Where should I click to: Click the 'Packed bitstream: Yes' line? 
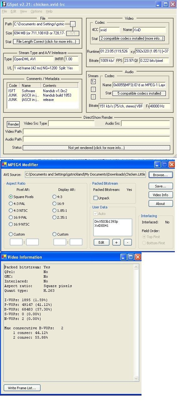pos(27,267)
